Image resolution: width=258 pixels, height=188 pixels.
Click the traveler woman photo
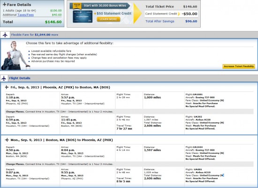15,55
